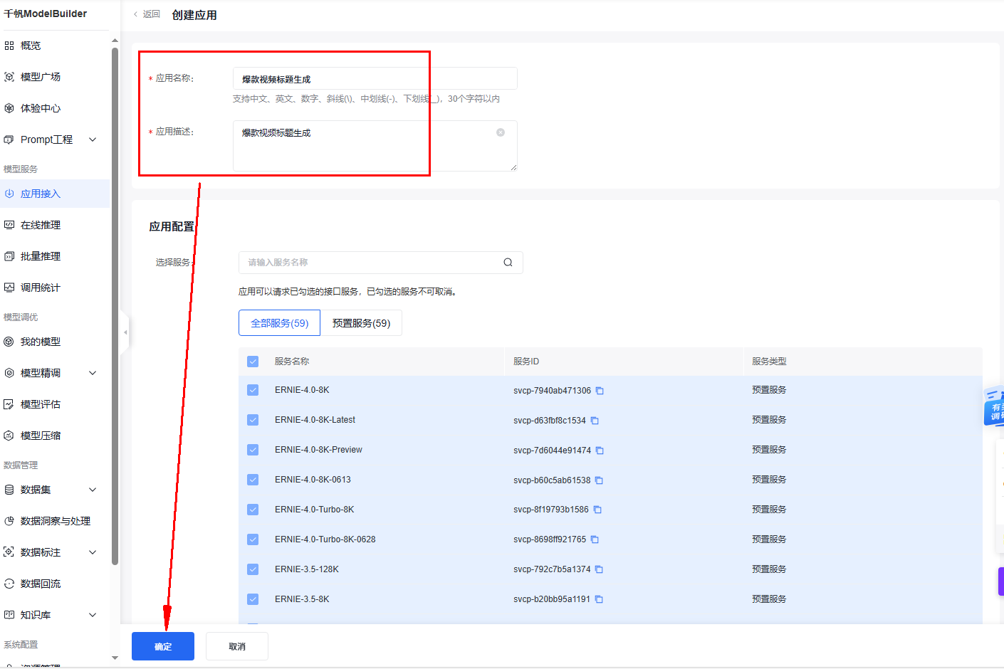Click the sidebar scroll down arrow
The image size is (1004, 669).
[115, 658]
